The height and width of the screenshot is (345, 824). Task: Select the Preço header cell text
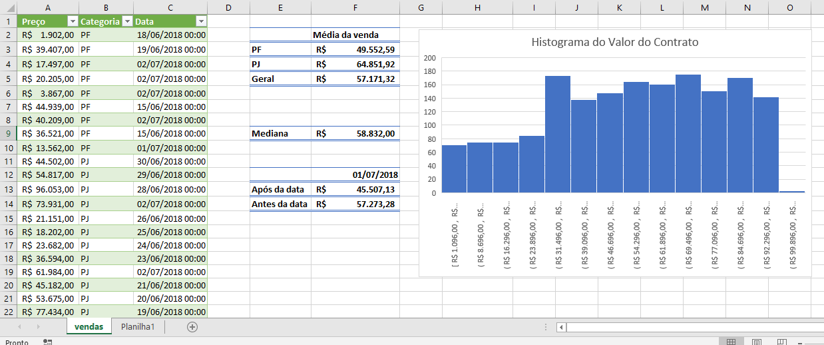point(33,21)
